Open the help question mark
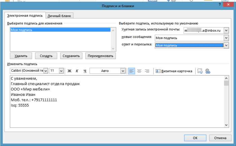236x146 pixels. pos(219,5)
